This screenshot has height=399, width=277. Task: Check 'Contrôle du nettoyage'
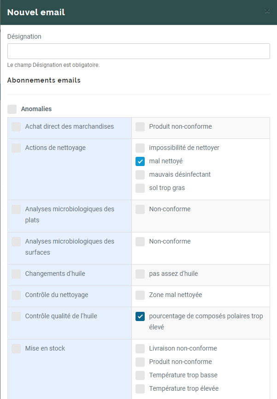[x=16, y=294]
